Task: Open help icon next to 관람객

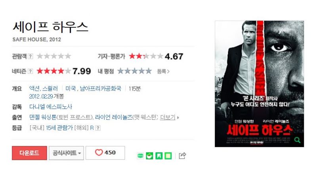Action: click(31, 56)
